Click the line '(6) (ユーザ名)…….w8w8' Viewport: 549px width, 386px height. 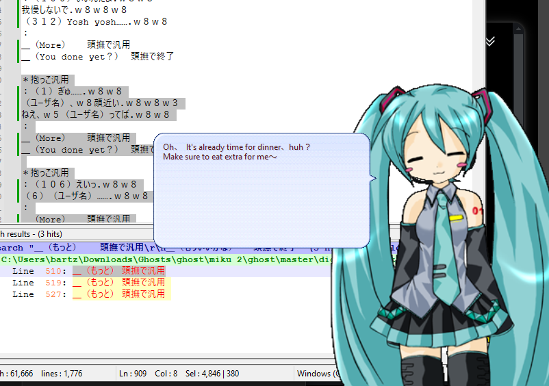pos(85,196)
